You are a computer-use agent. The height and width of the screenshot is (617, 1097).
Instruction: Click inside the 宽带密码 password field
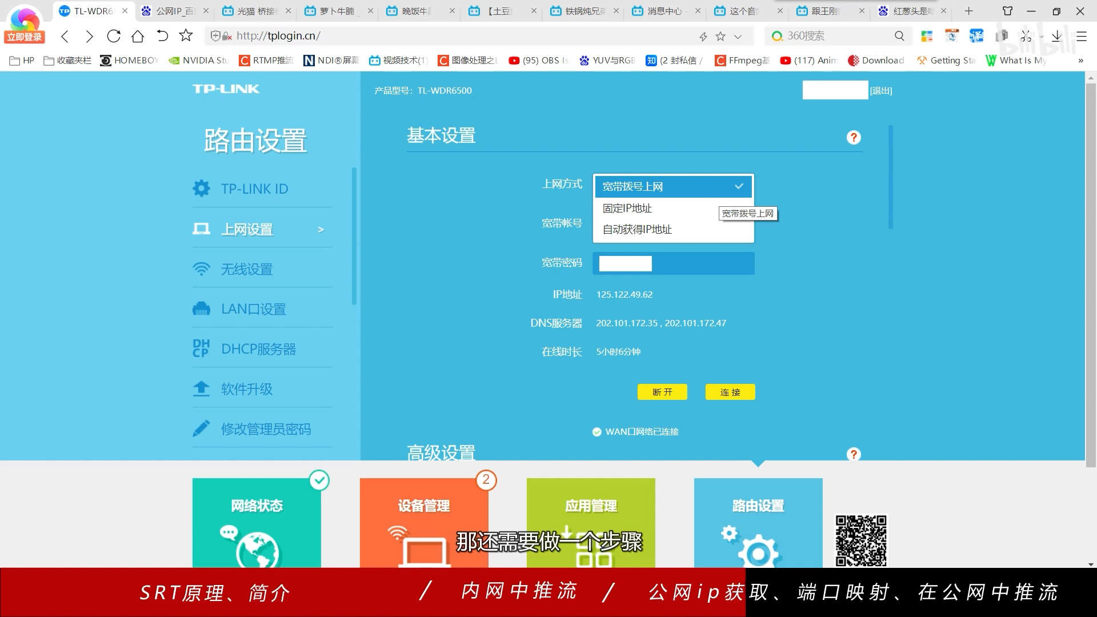[624, 263]
